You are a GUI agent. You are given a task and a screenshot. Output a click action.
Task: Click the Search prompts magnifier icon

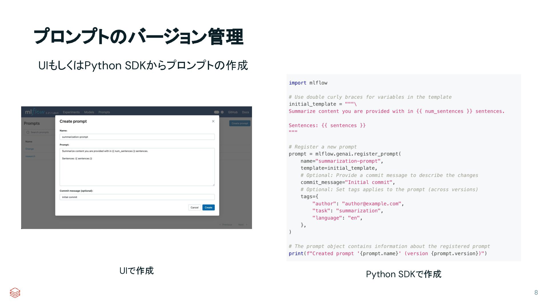[x=28, y=132]
